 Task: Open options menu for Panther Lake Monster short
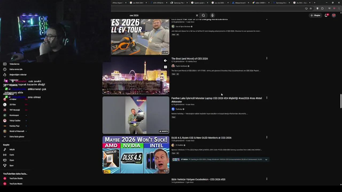point(267,98)
